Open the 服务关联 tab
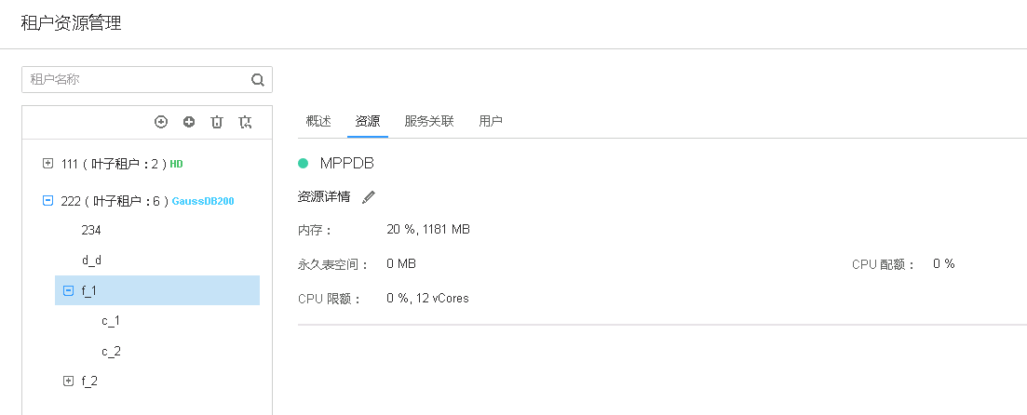 [429, 121]
